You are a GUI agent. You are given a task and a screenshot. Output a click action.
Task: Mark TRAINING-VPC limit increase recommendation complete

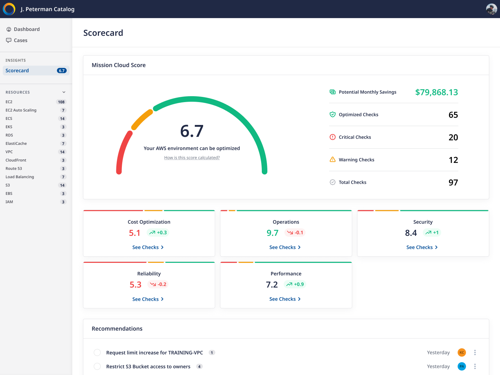click(97, 352)
